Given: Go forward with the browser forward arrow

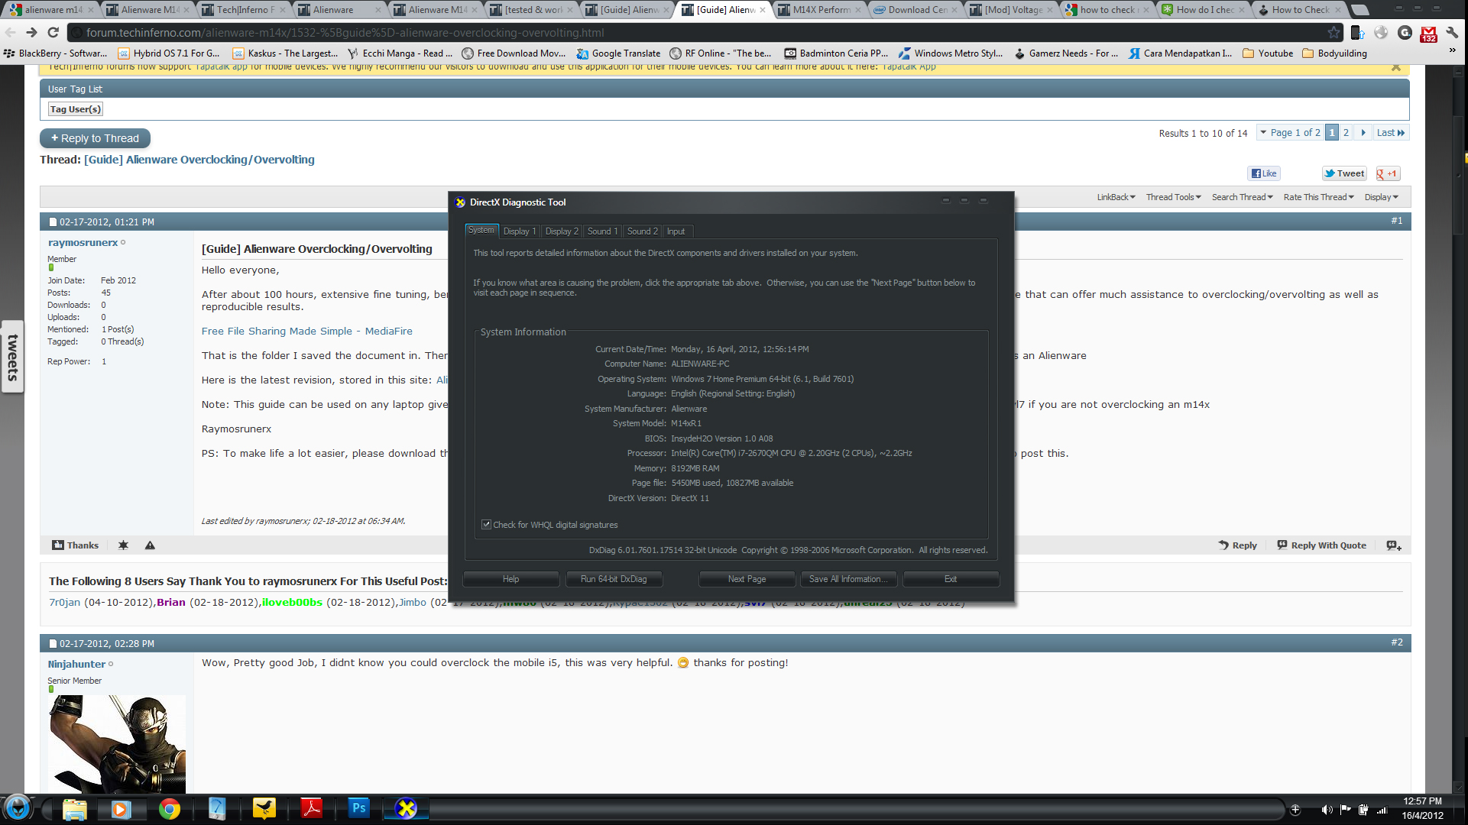Looking at the screenshot, I should (31, 32).
